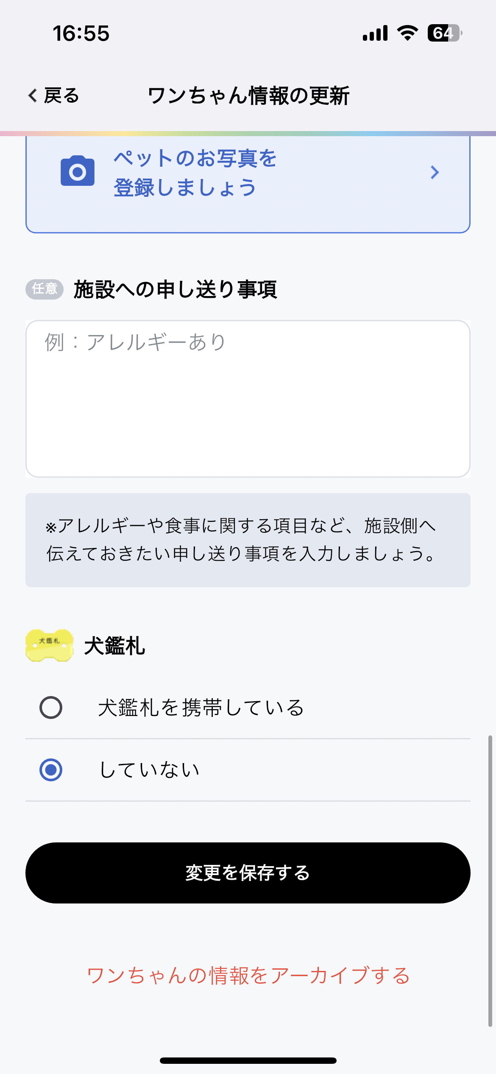
Task: Tap the 施設への申し送り事項 label
Action: [175, 289]
